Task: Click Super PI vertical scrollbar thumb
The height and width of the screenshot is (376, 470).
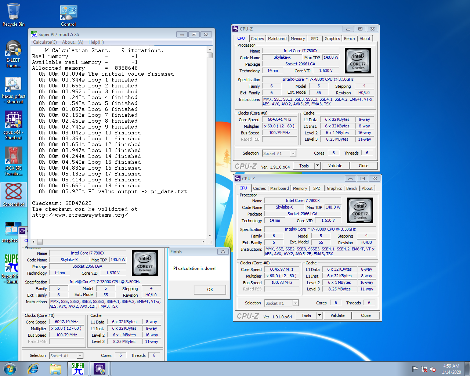Action: pyautogui.click(x=210, y=55)
